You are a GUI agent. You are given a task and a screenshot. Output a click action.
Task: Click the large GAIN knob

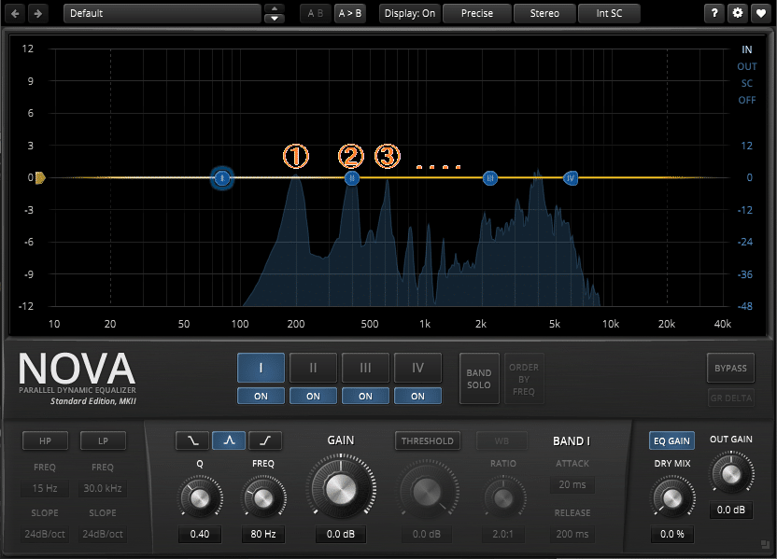(341, 489)
